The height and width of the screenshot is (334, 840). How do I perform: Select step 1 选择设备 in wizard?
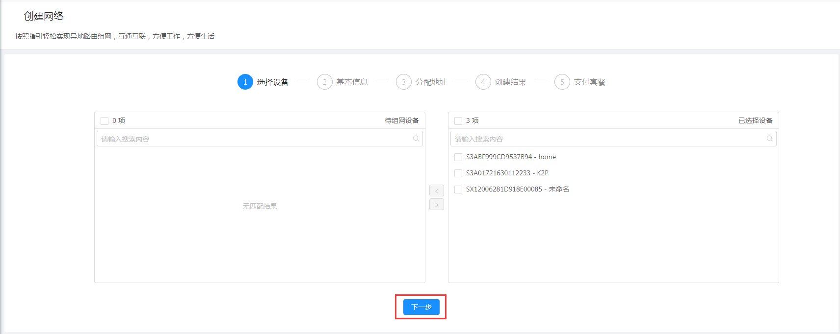click(263, 82)
